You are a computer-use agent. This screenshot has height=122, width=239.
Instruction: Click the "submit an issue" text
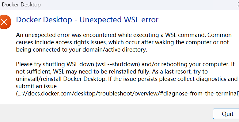(37, 87)
